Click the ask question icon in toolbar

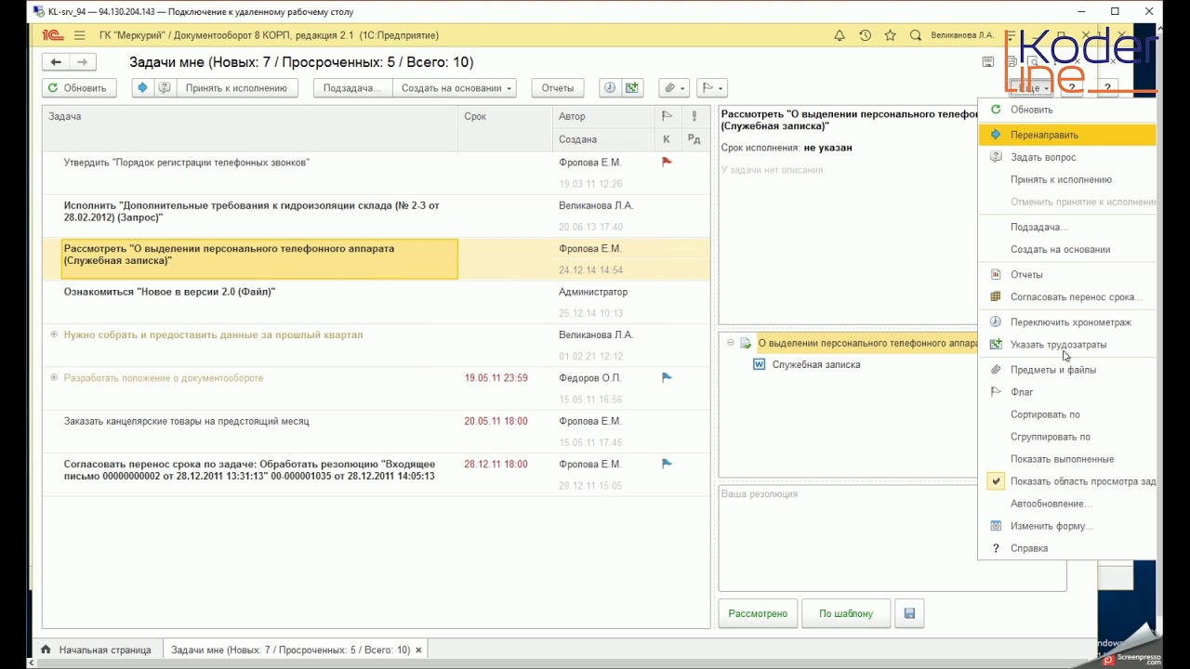point(165,88)
